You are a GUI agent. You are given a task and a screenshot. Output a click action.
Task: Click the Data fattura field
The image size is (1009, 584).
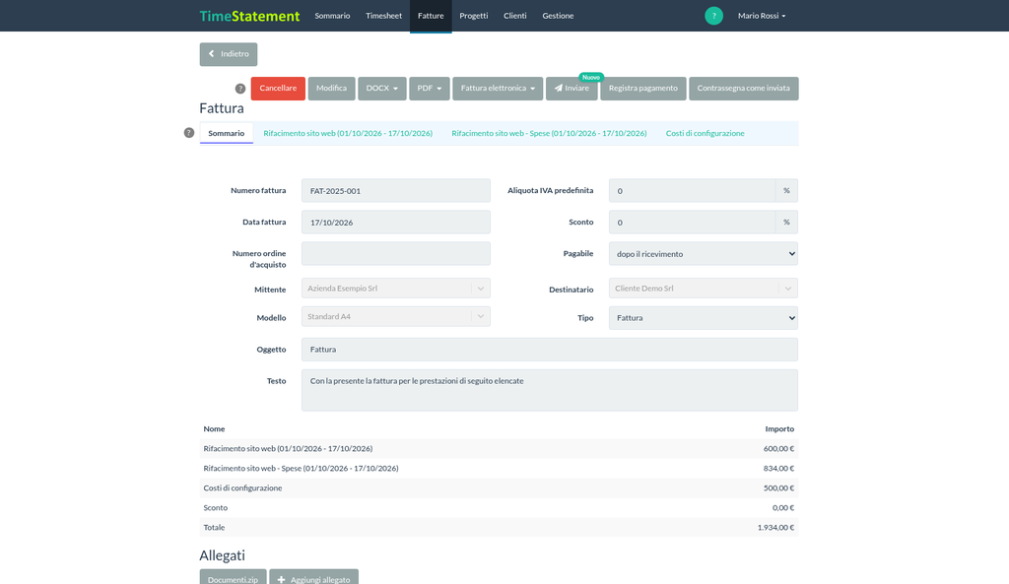[x=396, y=222]
